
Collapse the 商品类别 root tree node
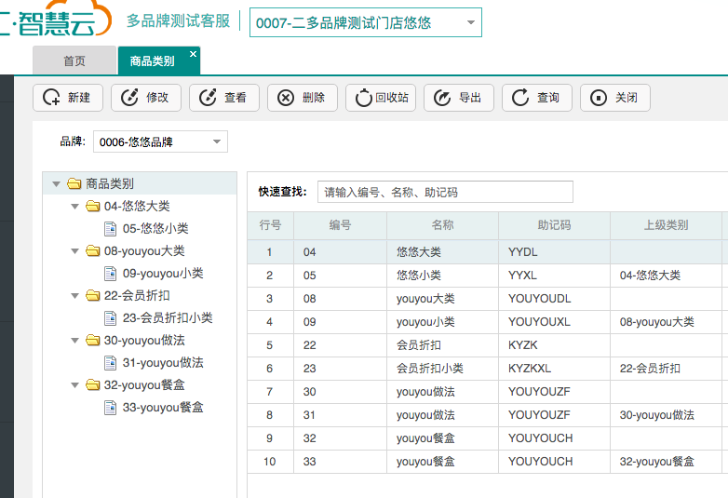pos(57,184)
